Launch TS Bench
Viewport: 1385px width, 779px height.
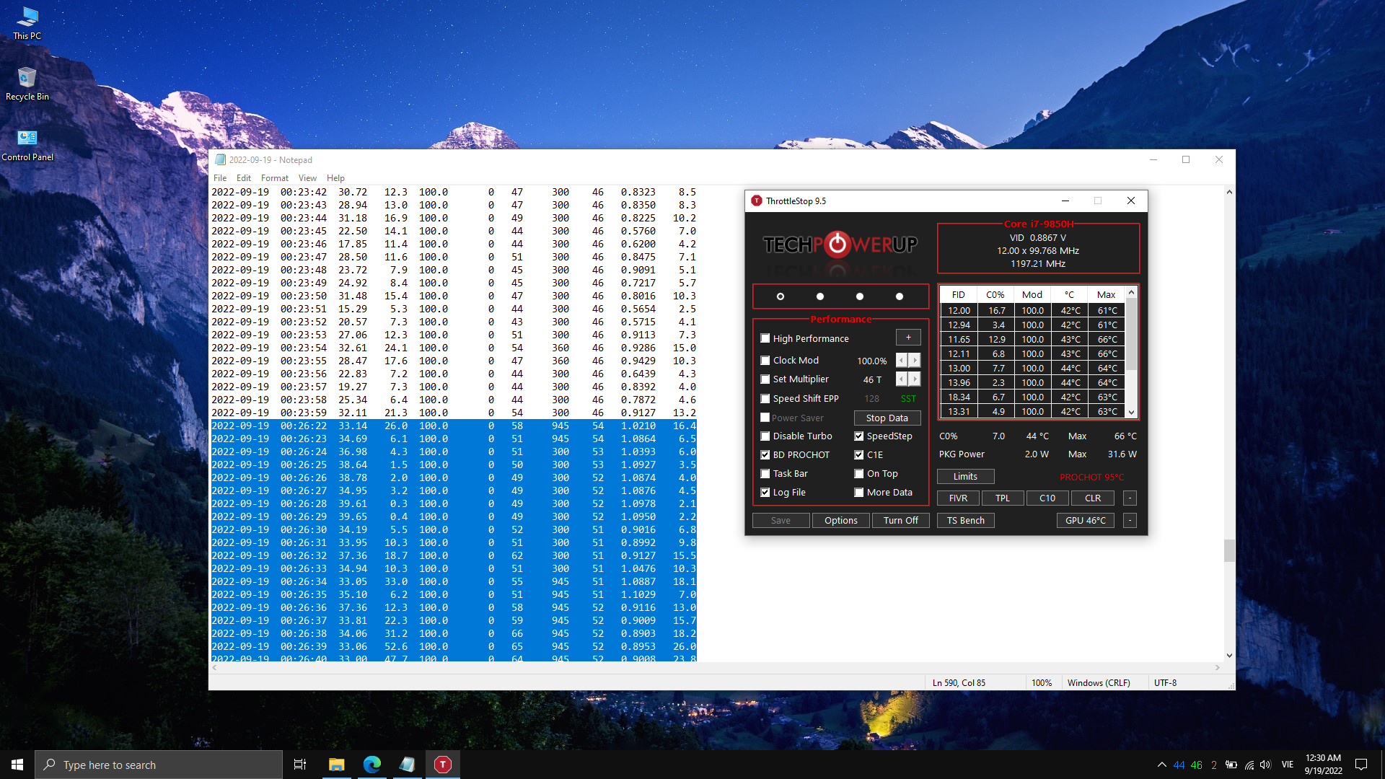click(966, 521)
